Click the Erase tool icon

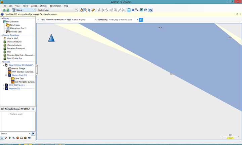click(119, 10)
